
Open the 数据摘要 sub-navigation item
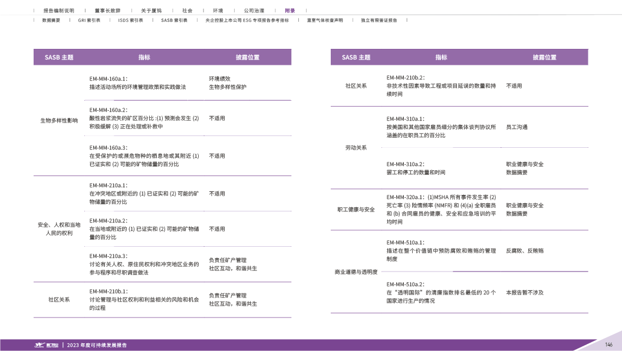pyautogui.click(x=51, y=20)
